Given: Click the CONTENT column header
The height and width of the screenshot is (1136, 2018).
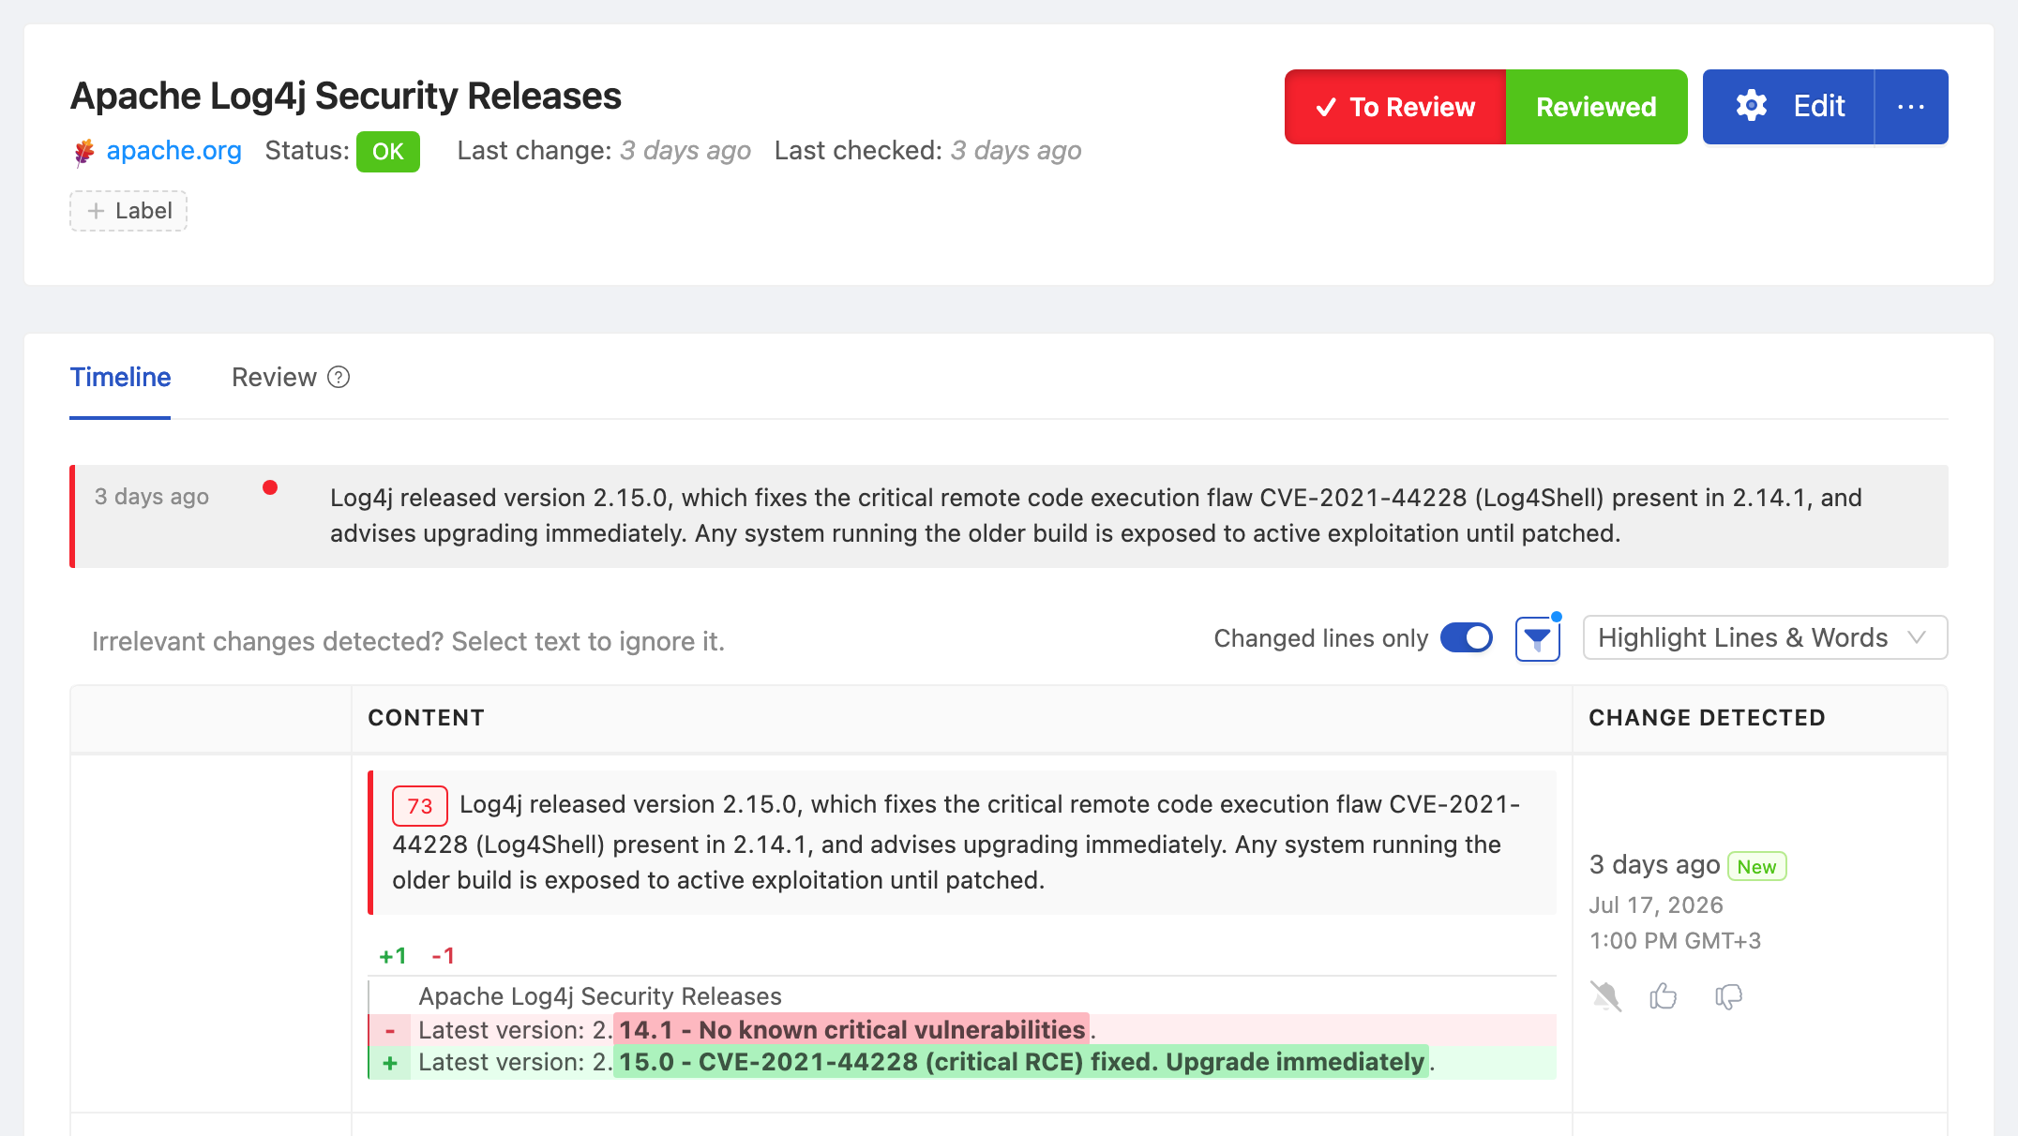Looking at the screenshot, I should point(426,718).
